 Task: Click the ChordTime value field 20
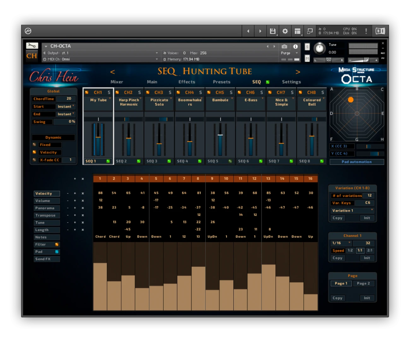coord(66,99)
